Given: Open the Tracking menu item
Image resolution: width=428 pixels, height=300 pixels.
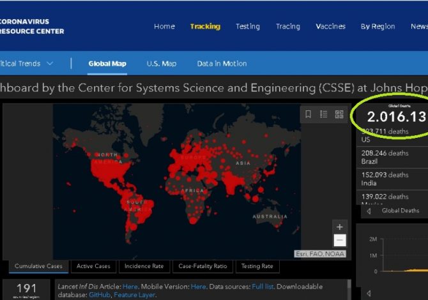Looking at the screenshot, I should (x=205, y=26).
